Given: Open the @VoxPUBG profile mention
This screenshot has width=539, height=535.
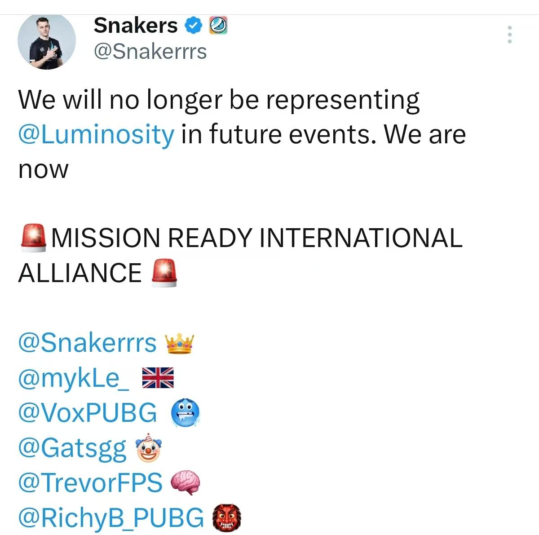Looking at the screenshot, I should click(x=88, y=412).
